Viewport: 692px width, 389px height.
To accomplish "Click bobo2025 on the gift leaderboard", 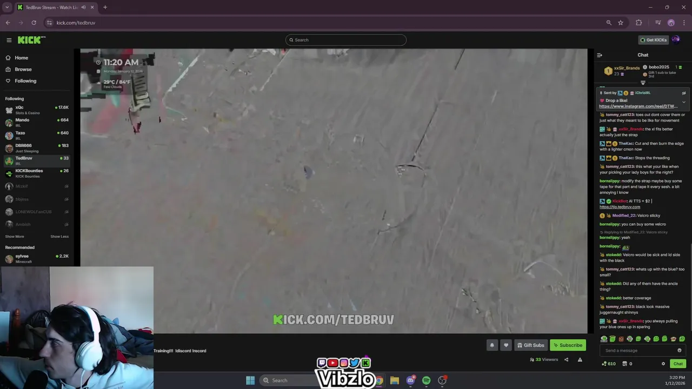I will pos(658,67).
